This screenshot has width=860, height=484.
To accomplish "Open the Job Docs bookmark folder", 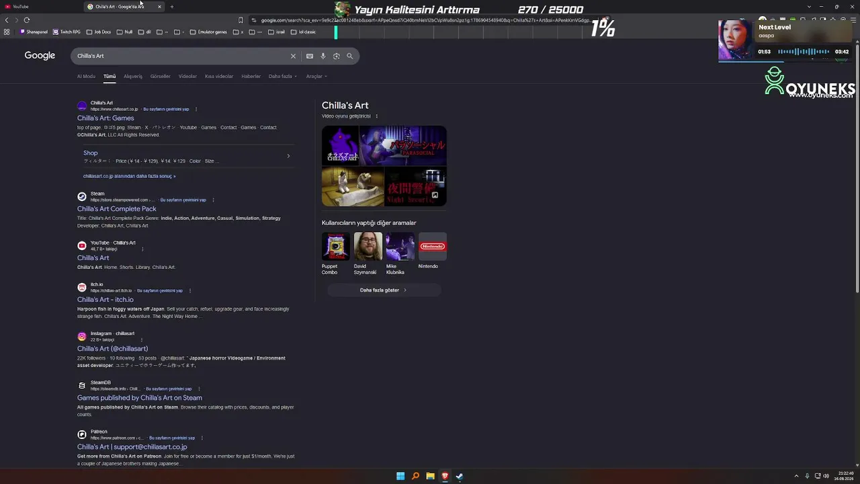I will tap(99, 32).
